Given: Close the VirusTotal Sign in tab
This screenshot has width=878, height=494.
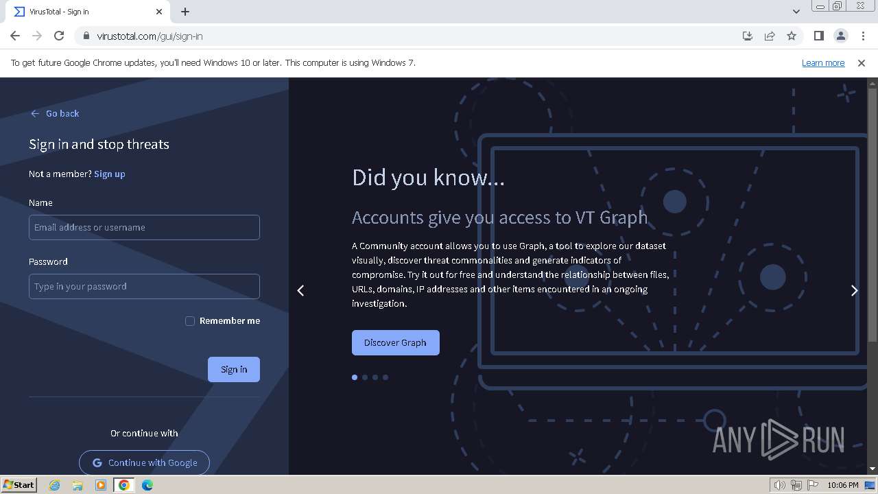Looking at the screenshot, I should 159,12.
